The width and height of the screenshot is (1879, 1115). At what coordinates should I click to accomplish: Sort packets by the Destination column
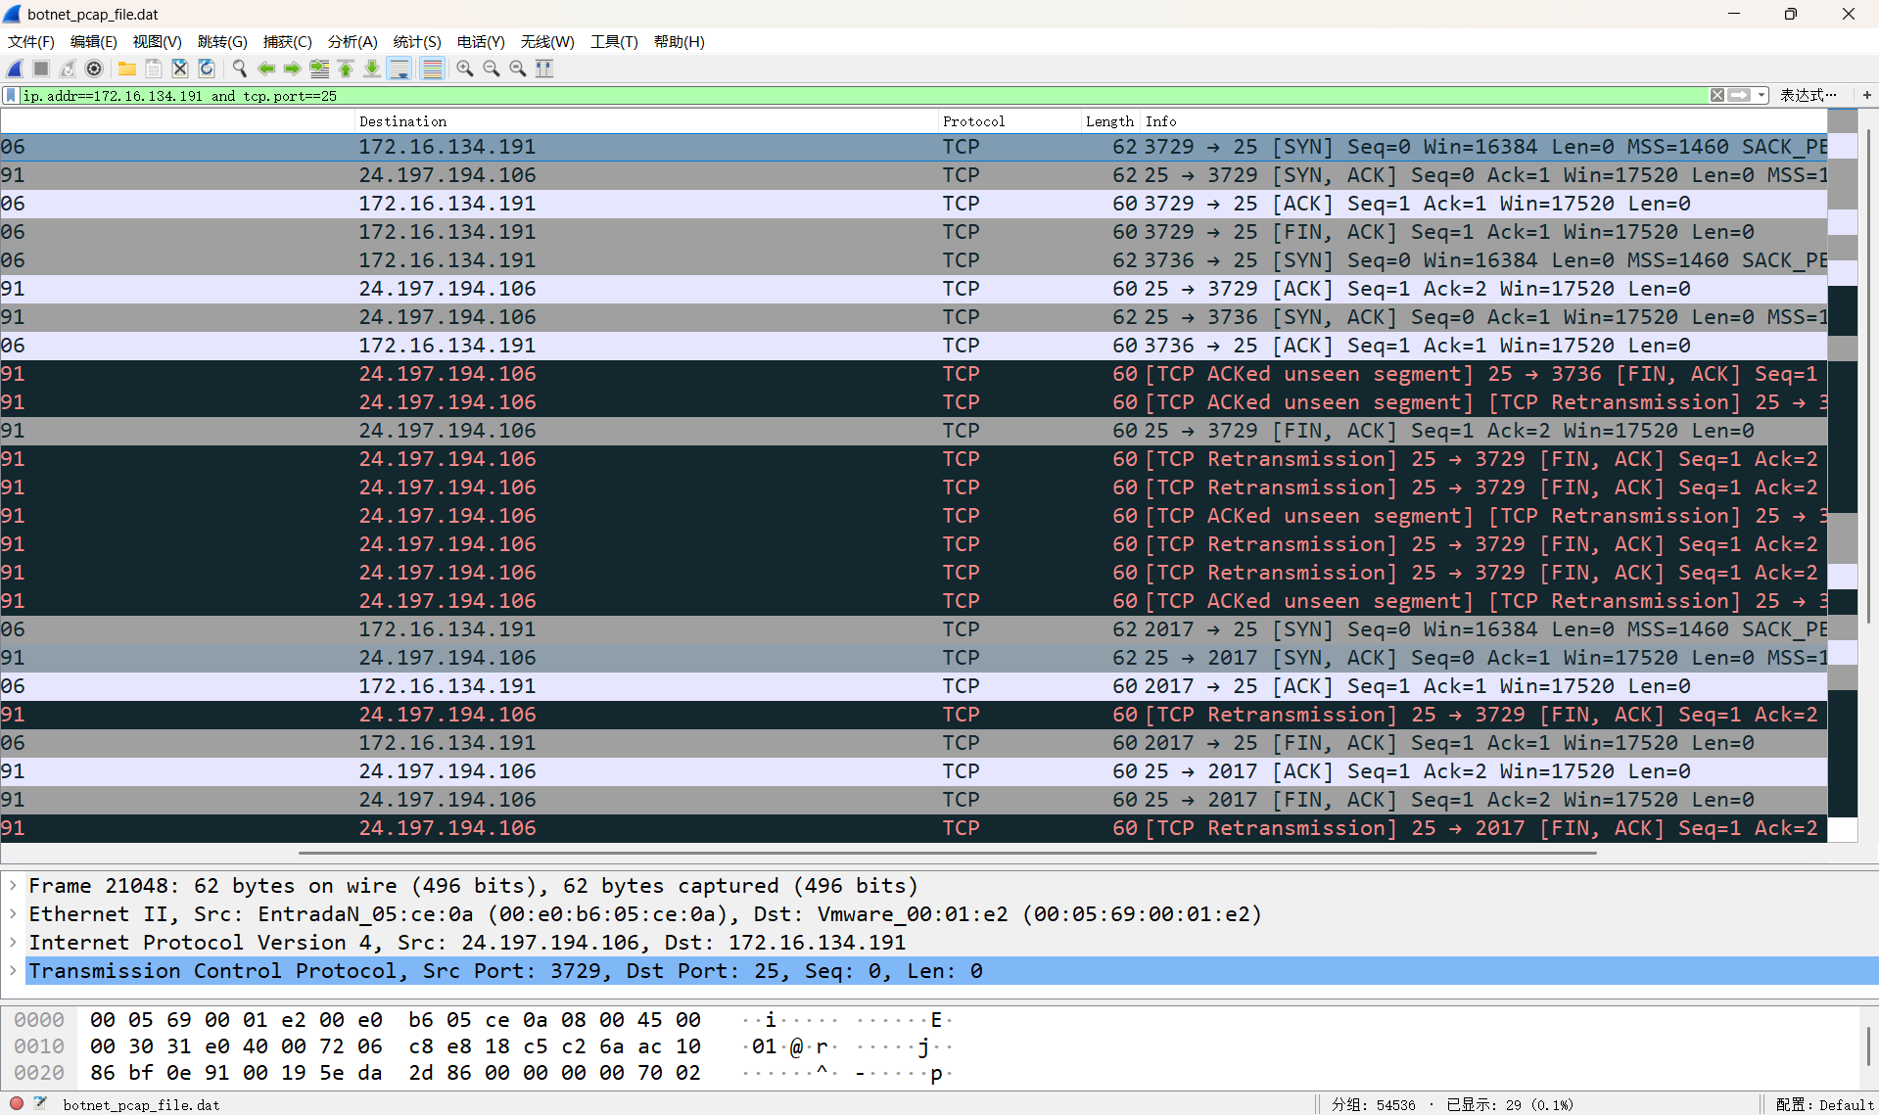point(645,121)
